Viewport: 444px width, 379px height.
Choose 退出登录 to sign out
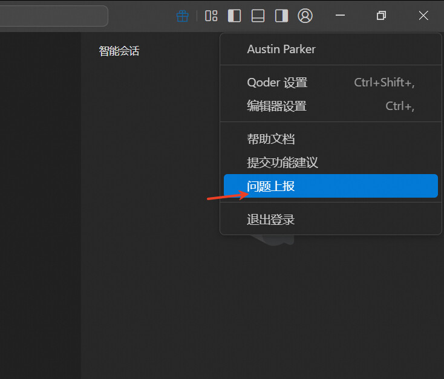point(331,219)
